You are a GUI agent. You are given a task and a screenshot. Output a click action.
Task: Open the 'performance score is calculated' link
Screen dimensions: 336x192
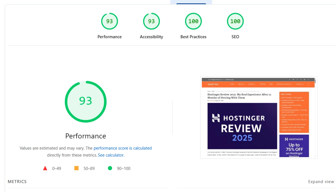(x=123, y=148)
